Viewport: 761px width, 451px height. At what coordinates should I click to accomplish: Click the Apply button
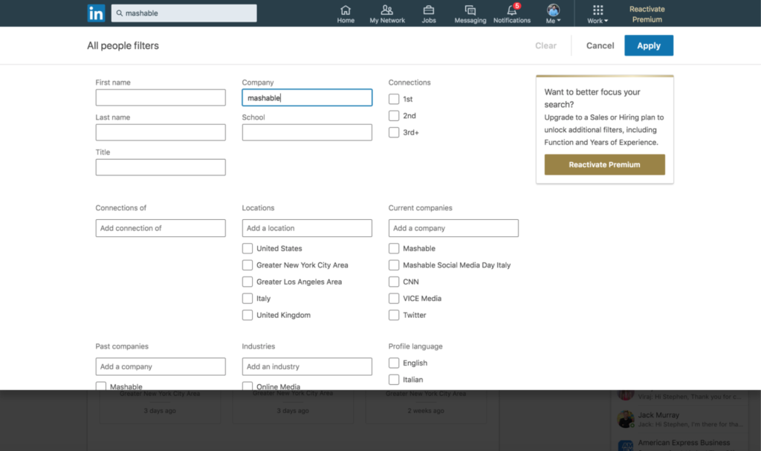[x=649, y=45]
